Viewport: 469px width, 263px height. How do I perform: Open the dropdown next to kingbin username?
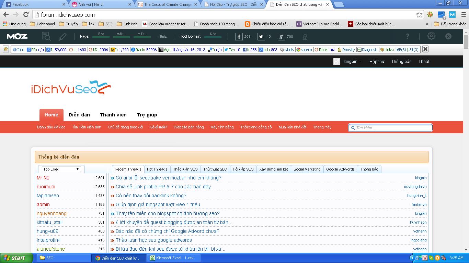(x=360, y=62)
